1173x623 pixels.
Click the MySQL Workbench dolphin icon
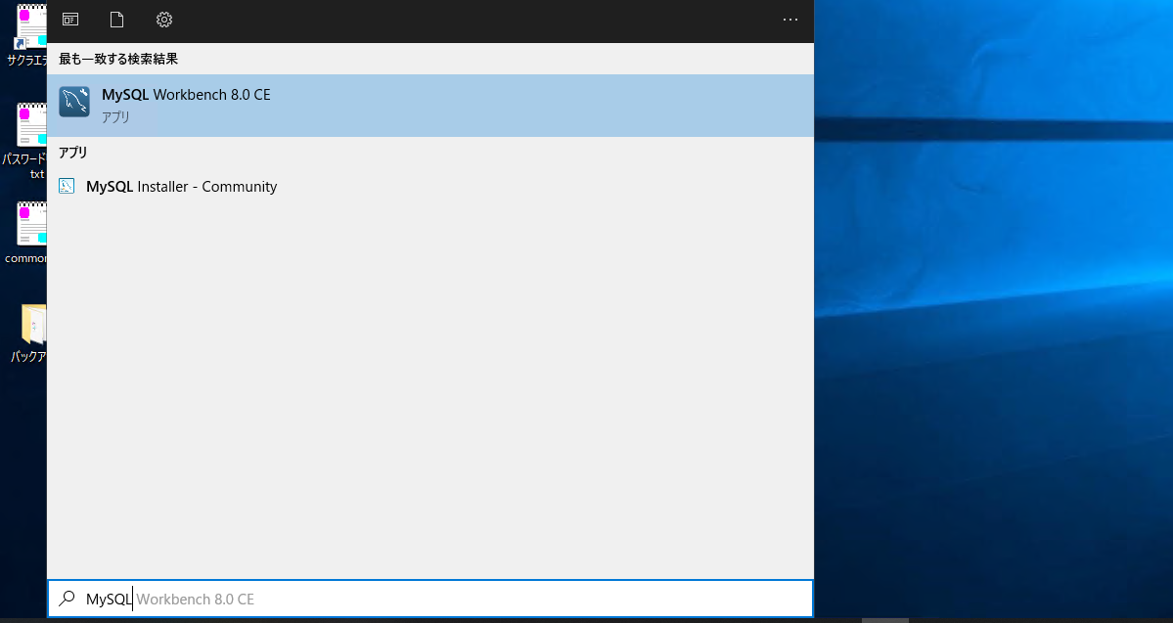click(74, 102)
